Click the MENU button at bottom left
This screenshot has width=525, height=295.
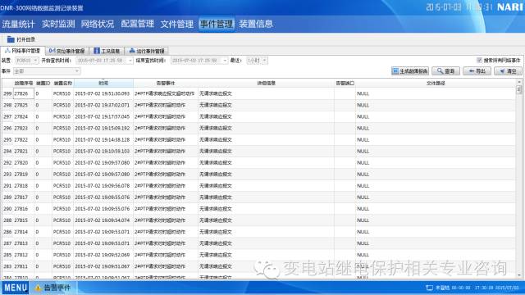[x=16, y=288]
